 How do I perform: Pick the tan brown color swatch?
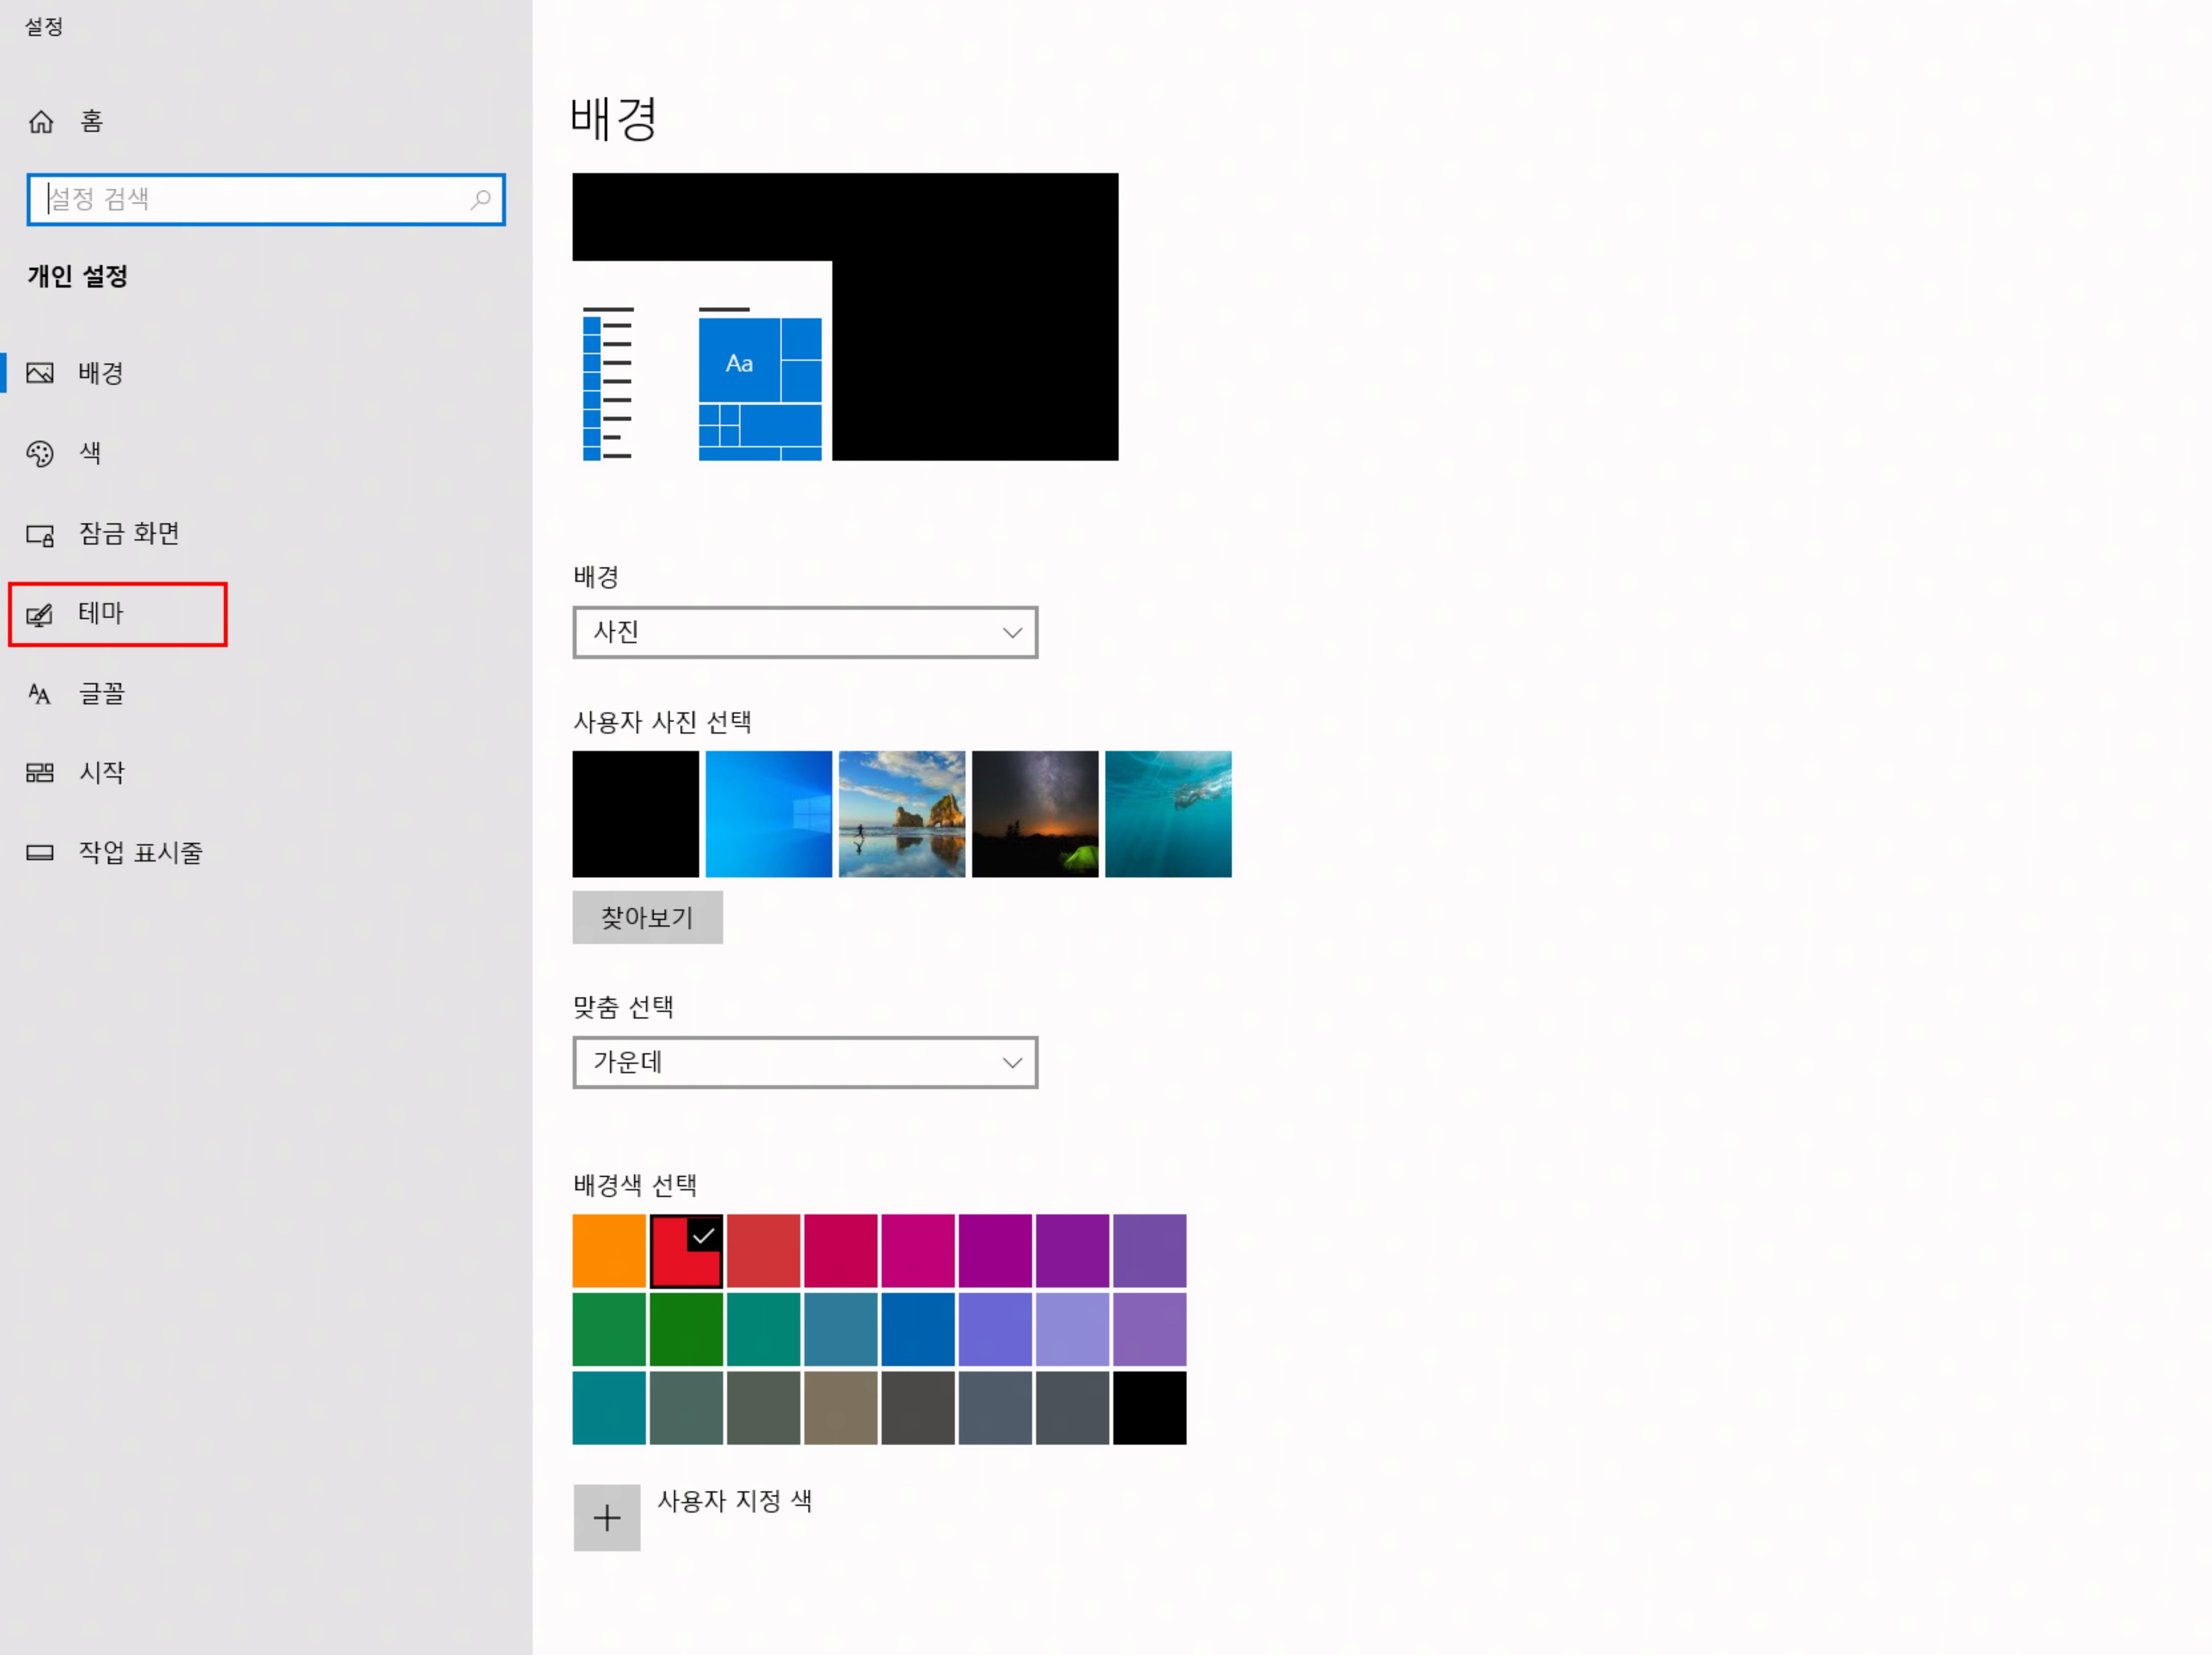[841, 1408]
